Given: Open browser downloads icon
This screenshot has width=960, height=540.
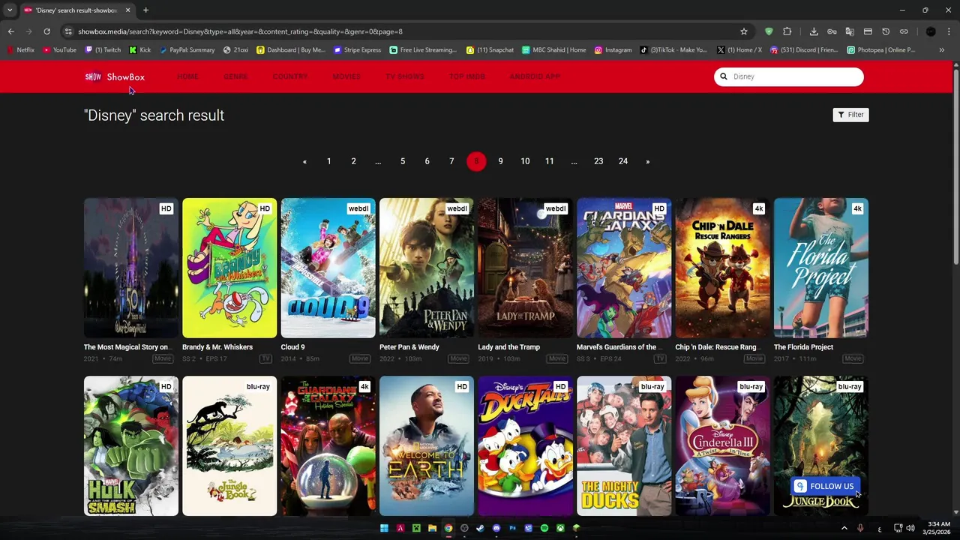Looking at the screenshot, I should click(814, 31).
